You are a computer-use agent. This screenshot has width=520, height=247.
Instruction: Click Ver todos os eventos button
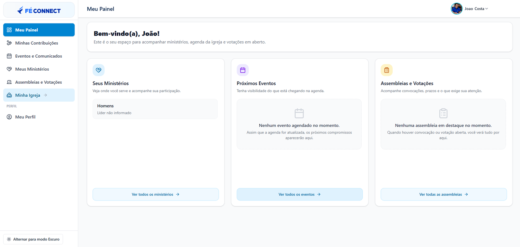pos(300,194)
